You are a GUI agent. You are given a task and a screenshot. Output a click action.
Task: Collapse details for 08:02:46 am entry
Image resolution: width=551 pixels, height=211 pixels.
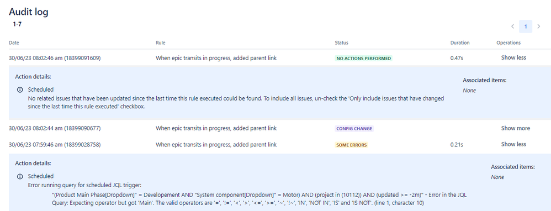[x=513, y=57]
